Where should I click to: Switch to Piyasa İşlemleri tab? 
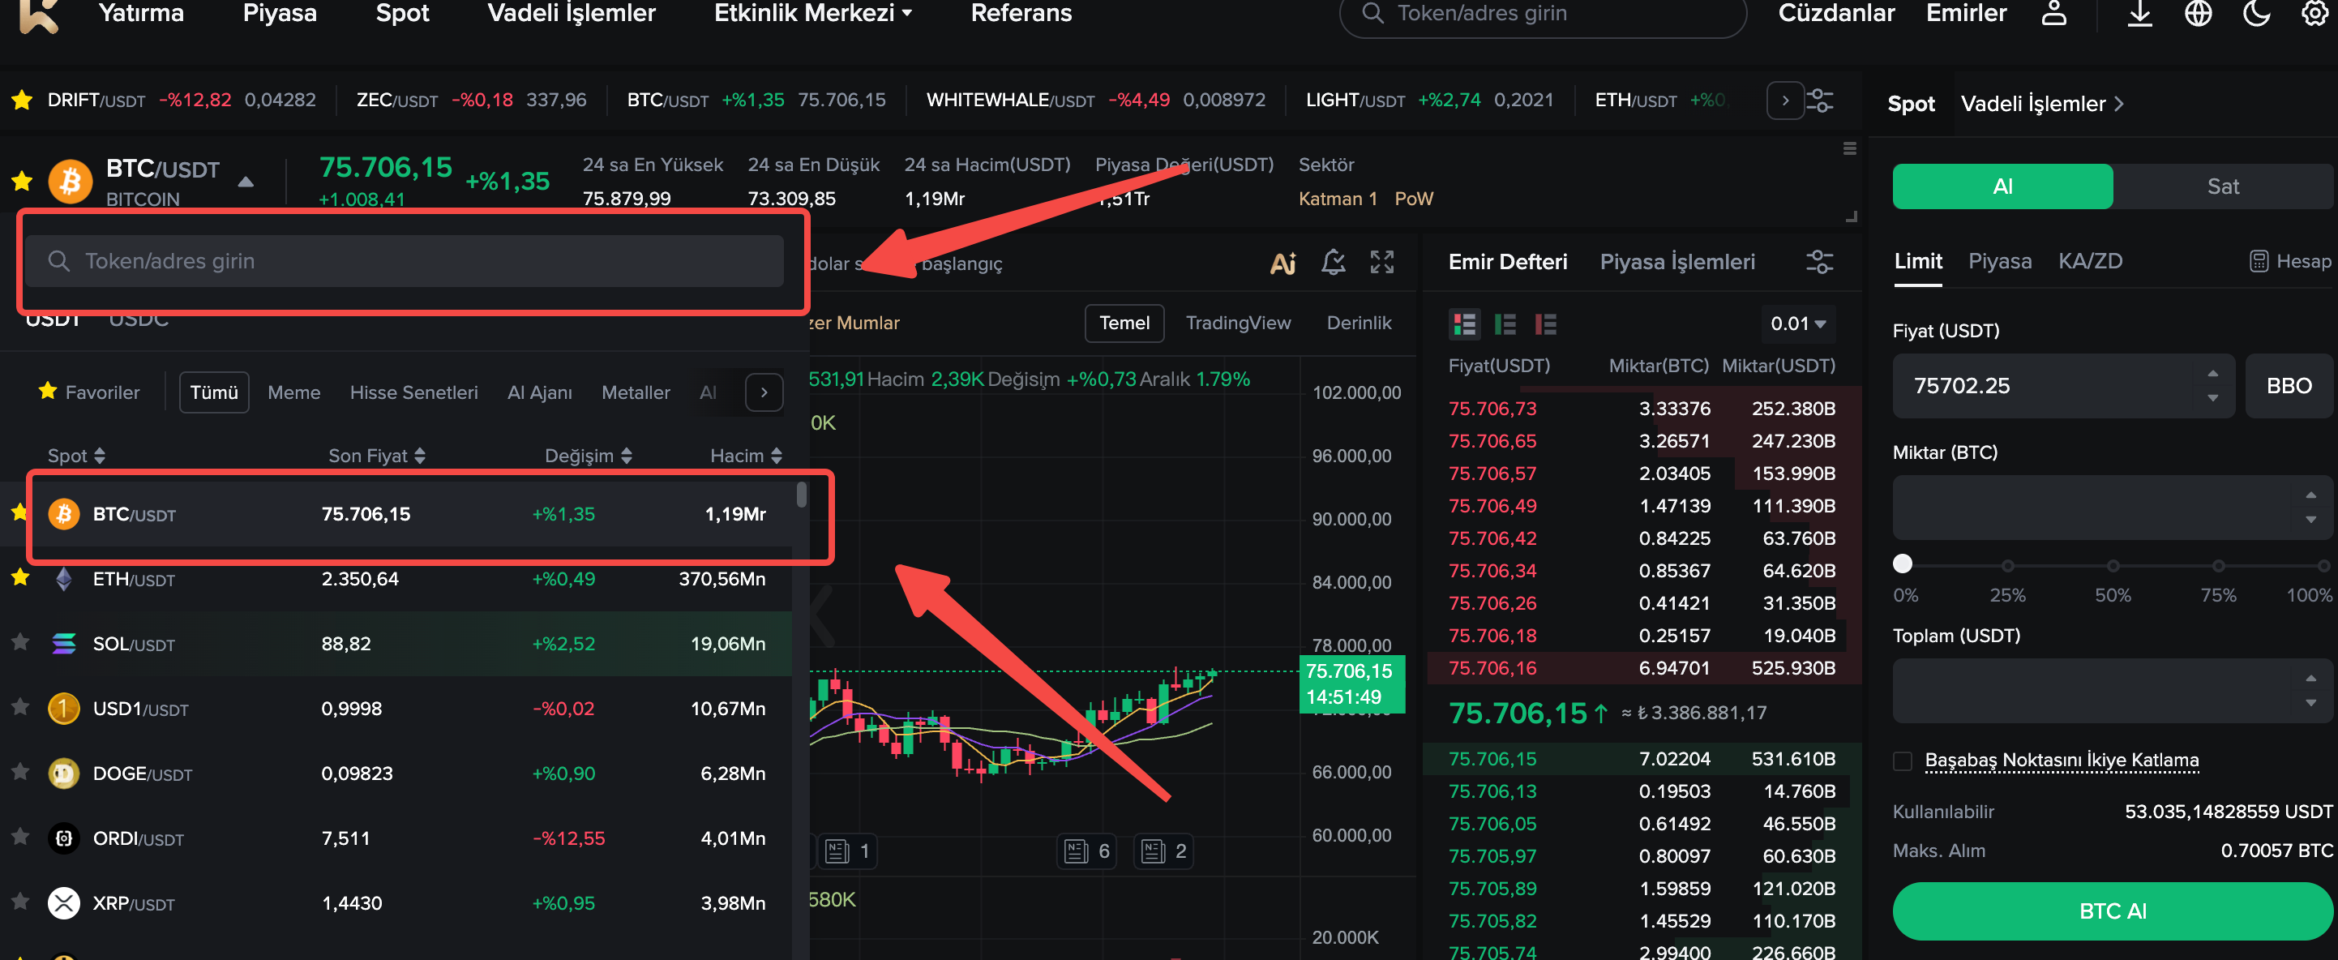[1676, 262]
